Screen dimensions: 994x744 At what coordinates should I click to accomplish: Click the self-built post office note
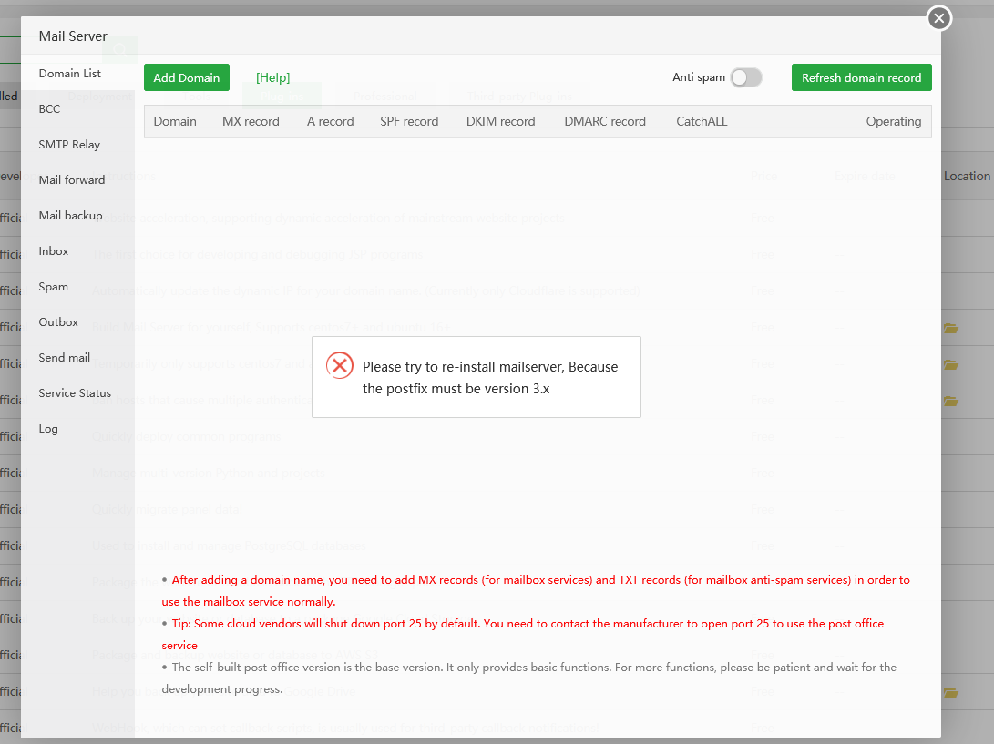coord(529,678)
